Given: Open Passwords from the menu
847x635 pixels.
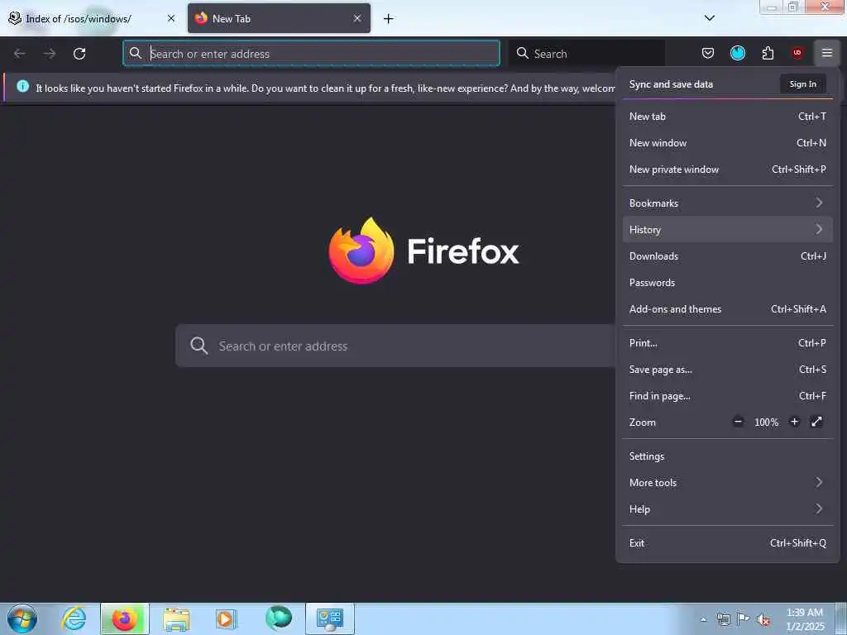Looking at the screenshot, I should coord(727,283).
